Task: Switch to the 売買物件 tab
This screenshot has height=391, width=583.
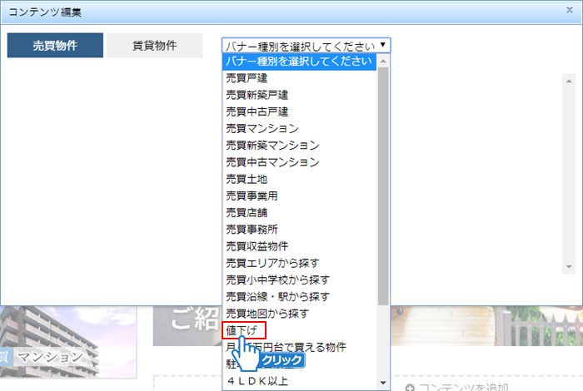Action: click(x=55, y=46)
